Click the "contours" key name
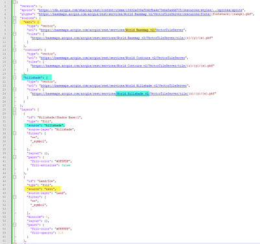Image resolution: width=260 pixels, height=244 pixels. [32, 50]
